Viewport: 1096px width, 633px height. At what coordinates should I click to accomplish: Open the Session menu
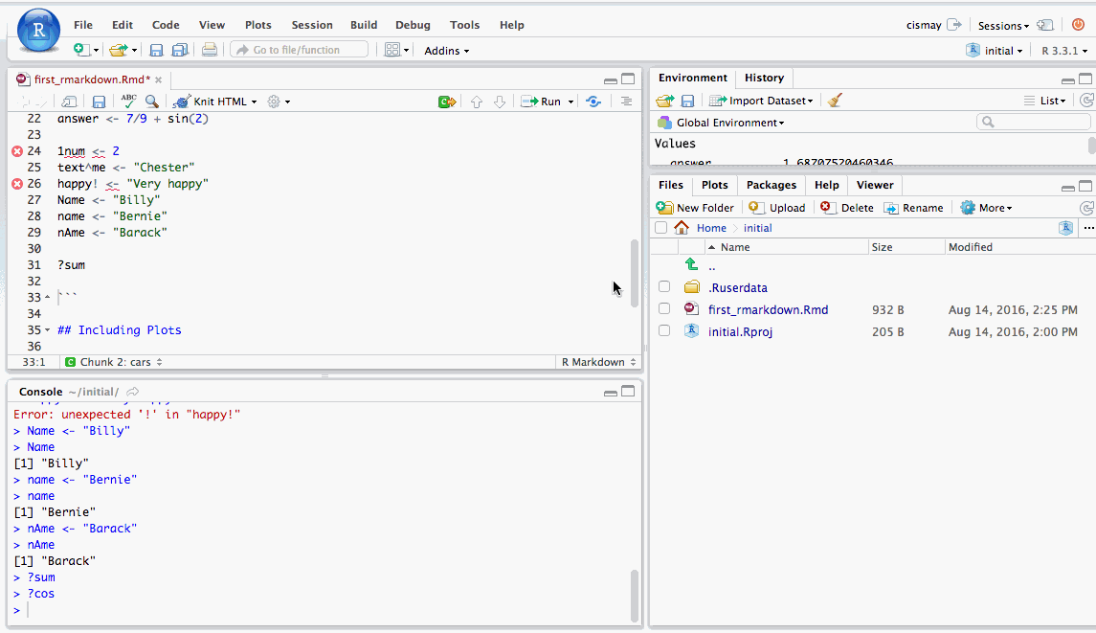pyautogui.click(x=312, y=25)
